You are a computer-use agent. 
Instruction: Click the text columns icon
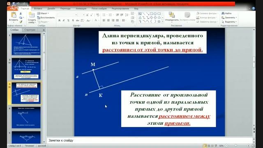coord(124,21)
